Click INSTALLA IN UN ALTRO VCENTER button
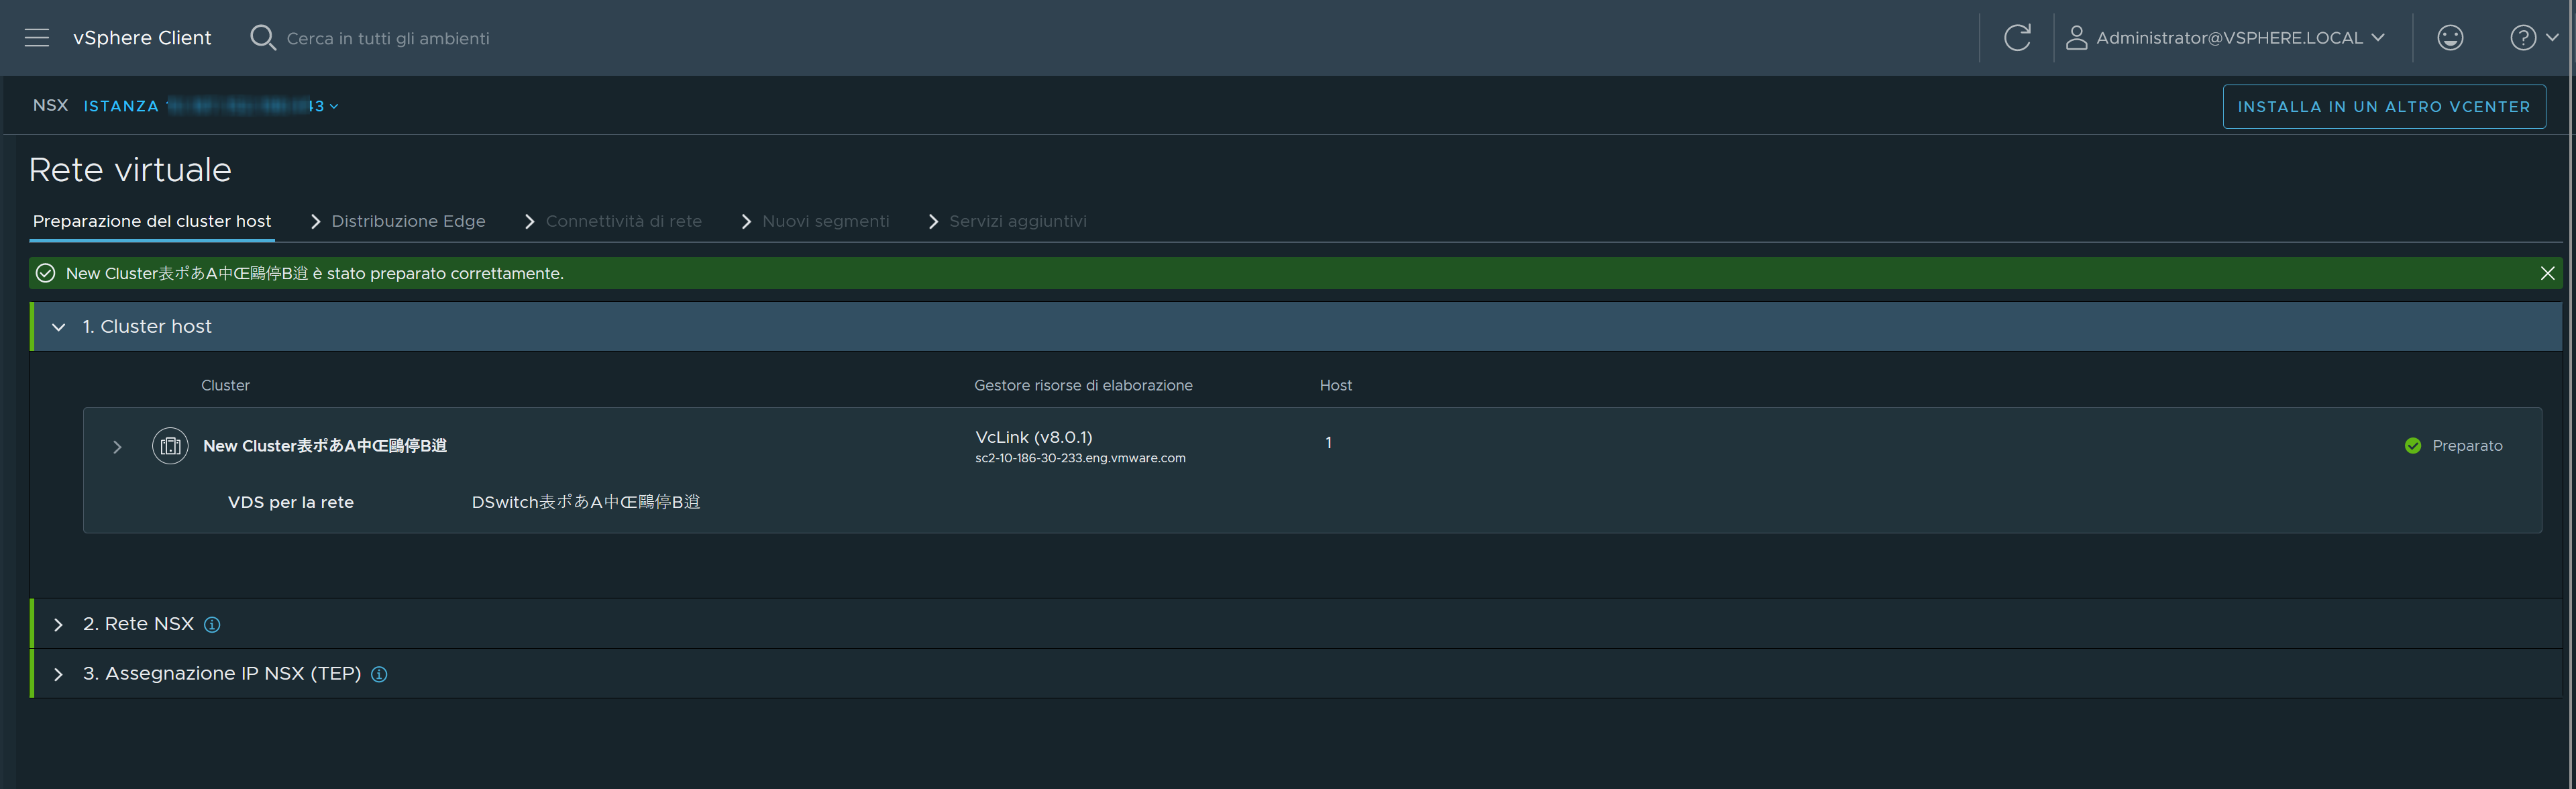This screenshot has width=2576, height=789. pos(2383,107)
